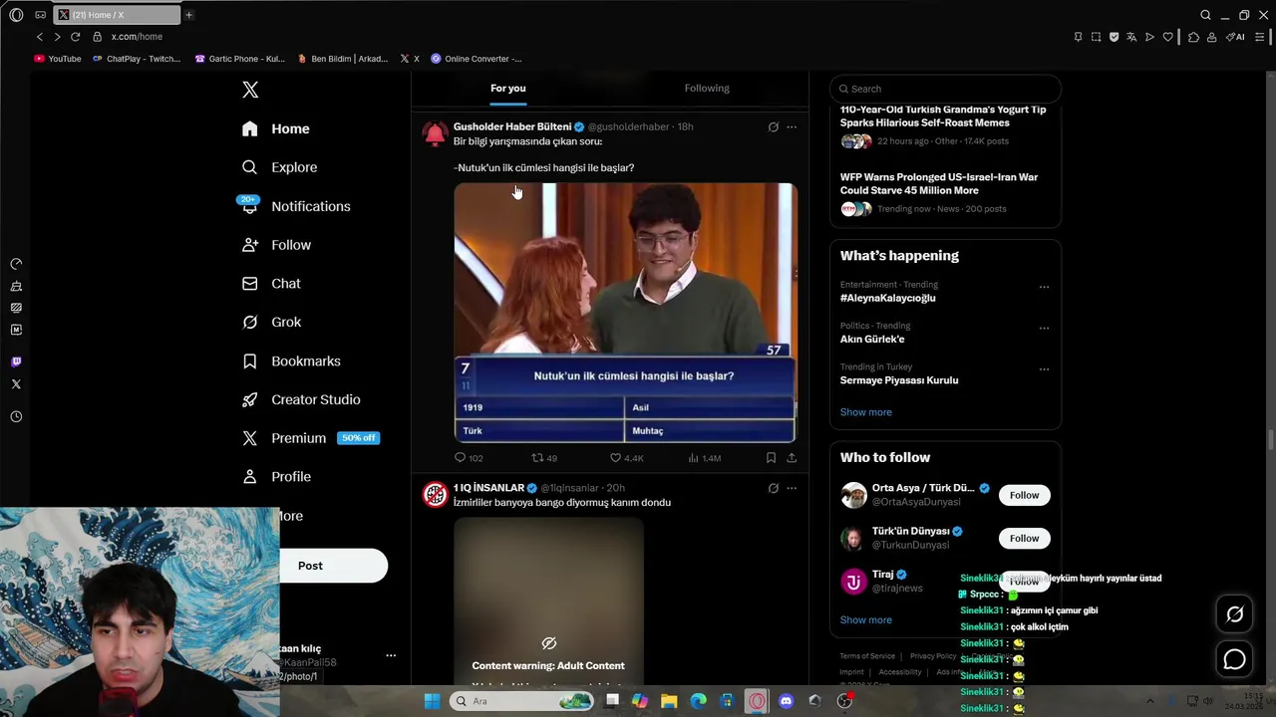This screenshot has width=1276, height=717.
Task: Click the Twitch icon in Opera sidebar
Action: point(16,361)
